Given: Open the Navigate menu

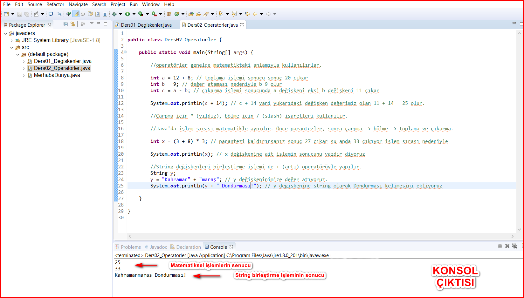Looking at the screenshot, I should pyautogui.click(x=78, y=4).
